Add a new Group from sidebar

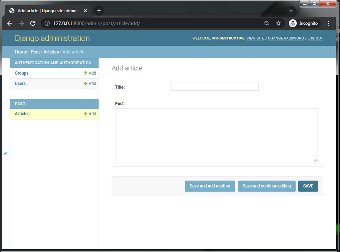coord(90,73)
